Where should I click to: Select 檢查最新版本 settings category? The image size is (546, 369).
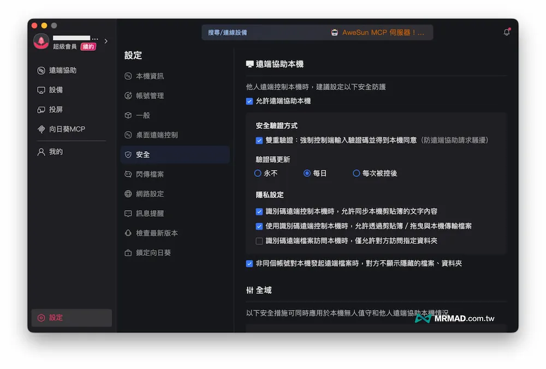tap(175, 233)
